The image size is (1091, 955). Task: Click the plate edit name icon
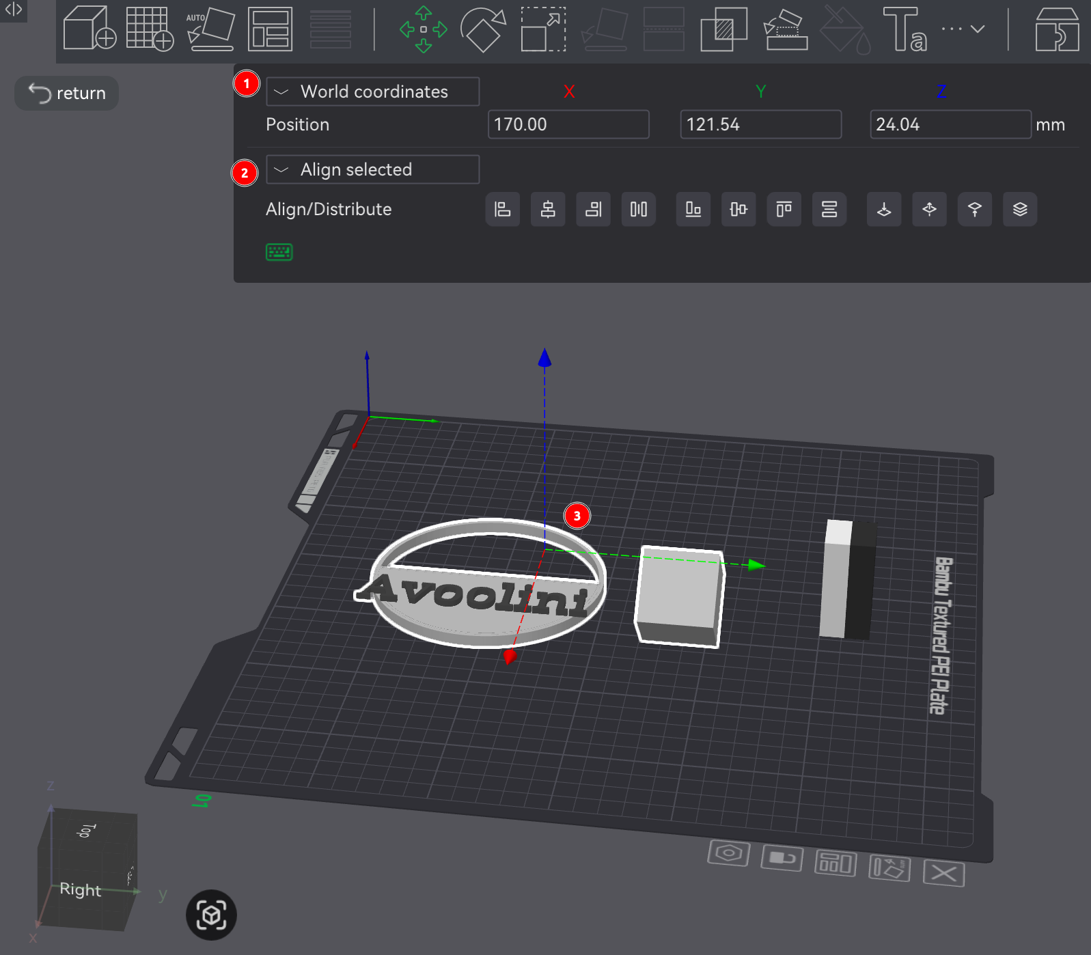[889, 868]
